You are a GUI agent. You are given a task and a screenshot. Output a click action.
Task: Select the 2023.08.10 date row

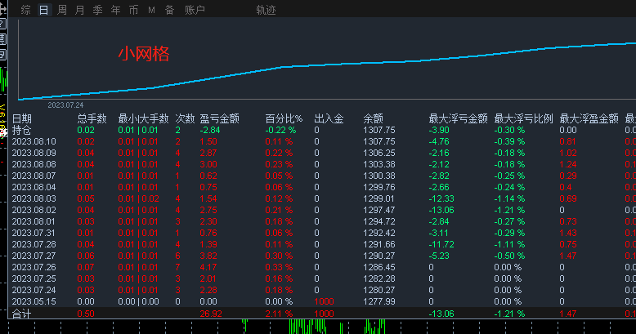pyautogui.click(x=321, y=141)
